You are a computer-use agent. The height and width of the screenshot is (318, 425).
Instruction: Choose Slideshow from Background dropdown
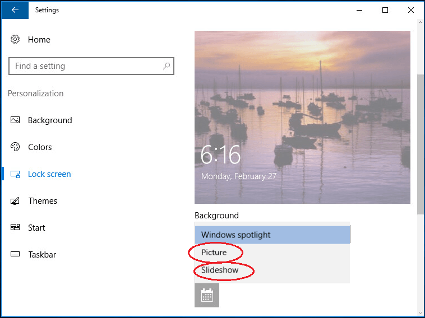point(272,270)
